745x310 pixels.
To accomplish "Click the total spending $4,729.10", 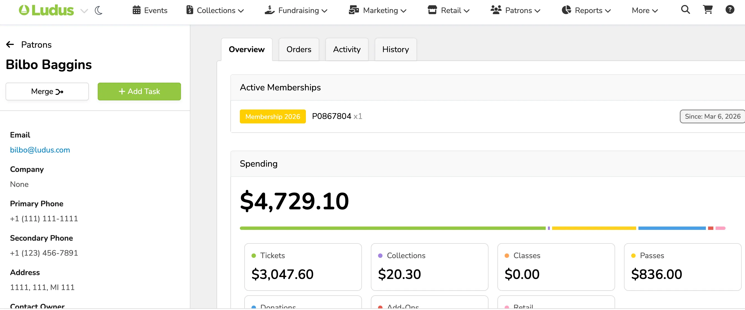I will click(295, 201).
